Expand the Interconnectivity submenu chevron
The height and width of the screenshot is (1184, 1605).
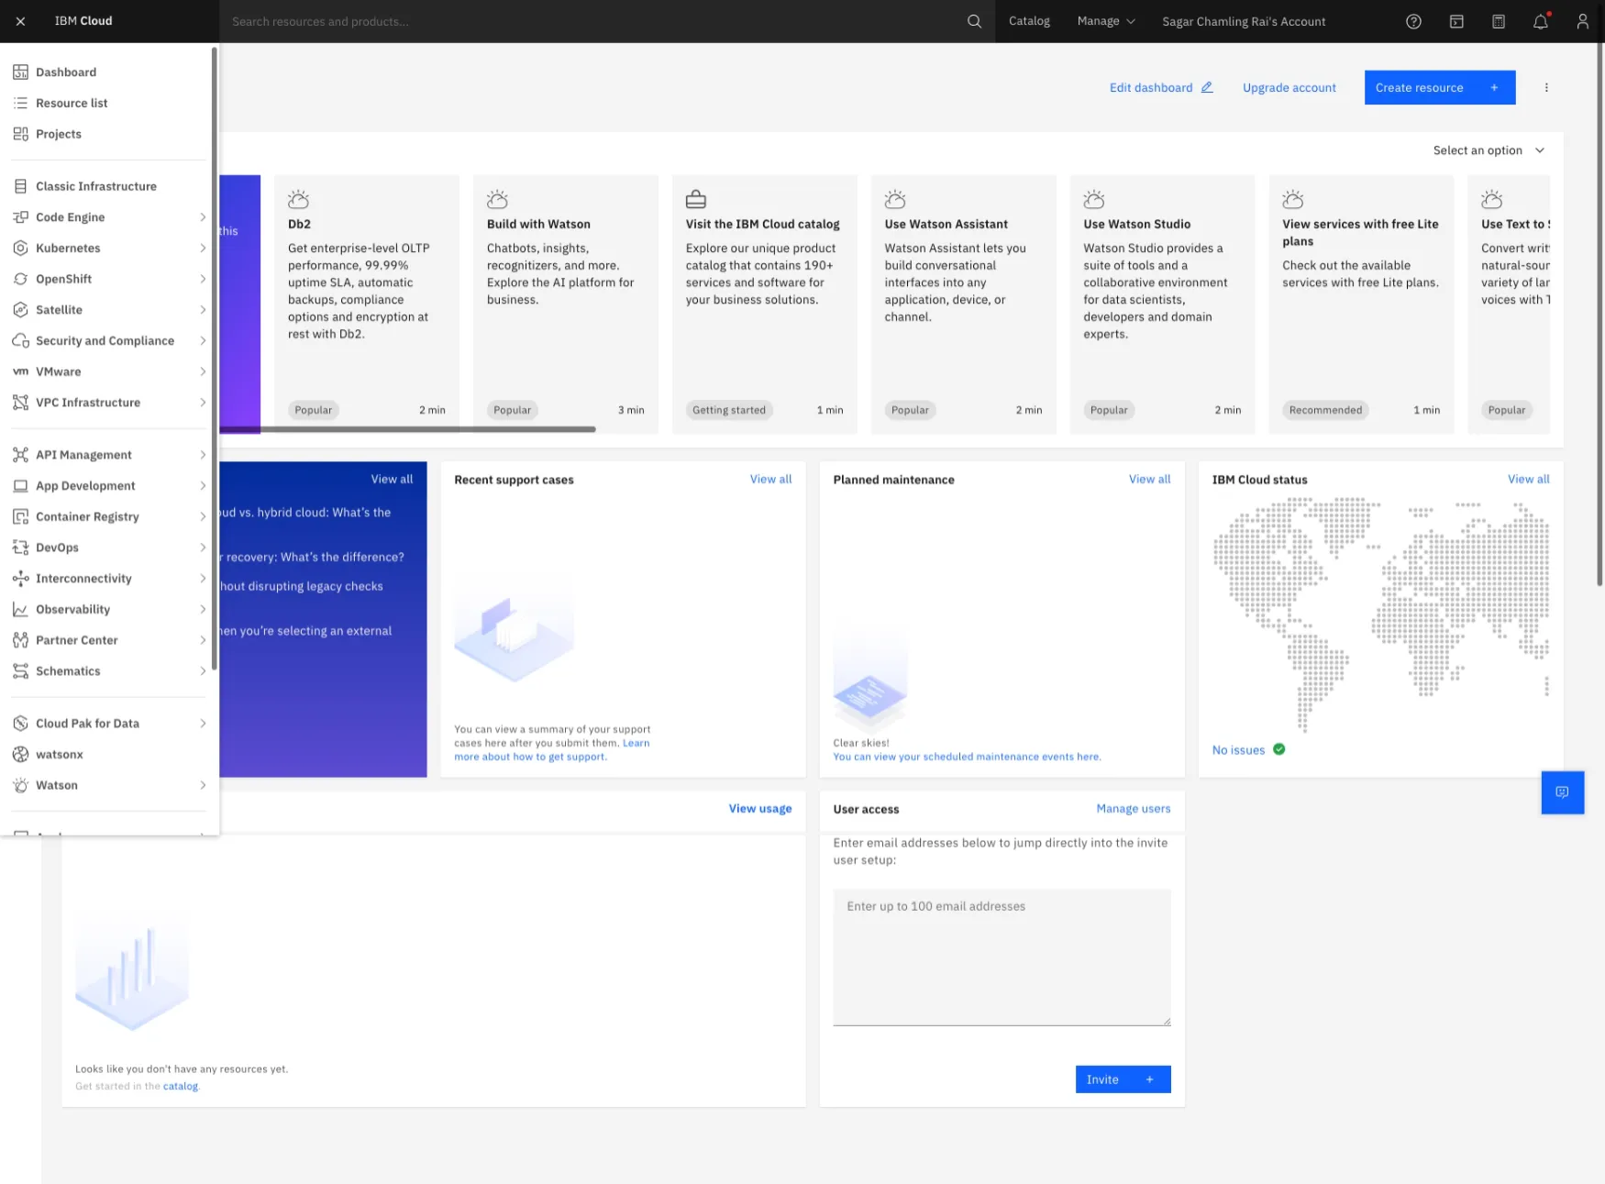click(x=203, y=579)
